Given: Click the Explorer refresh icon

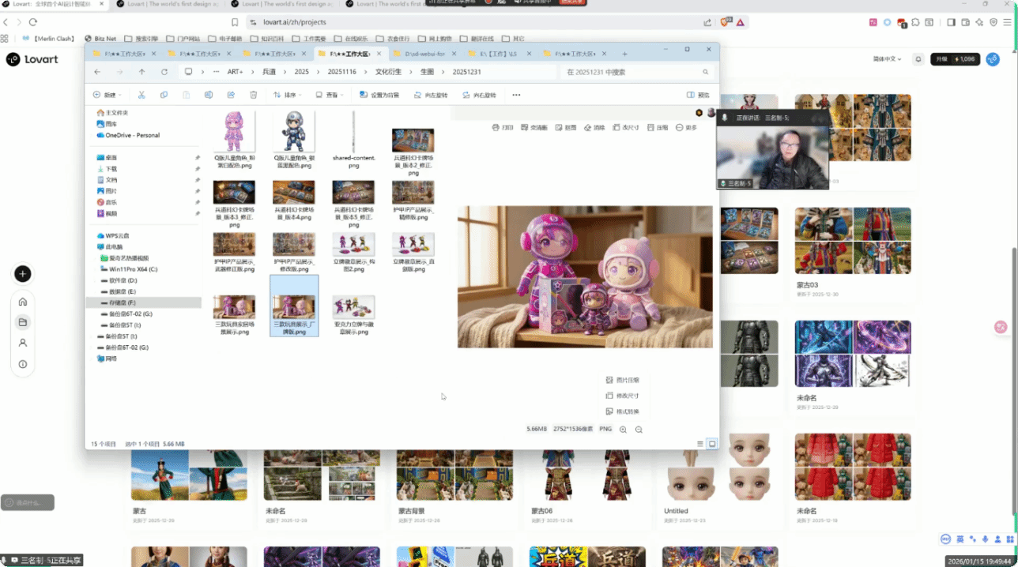Looking at the screenshot, I should (x=164, y=72).
